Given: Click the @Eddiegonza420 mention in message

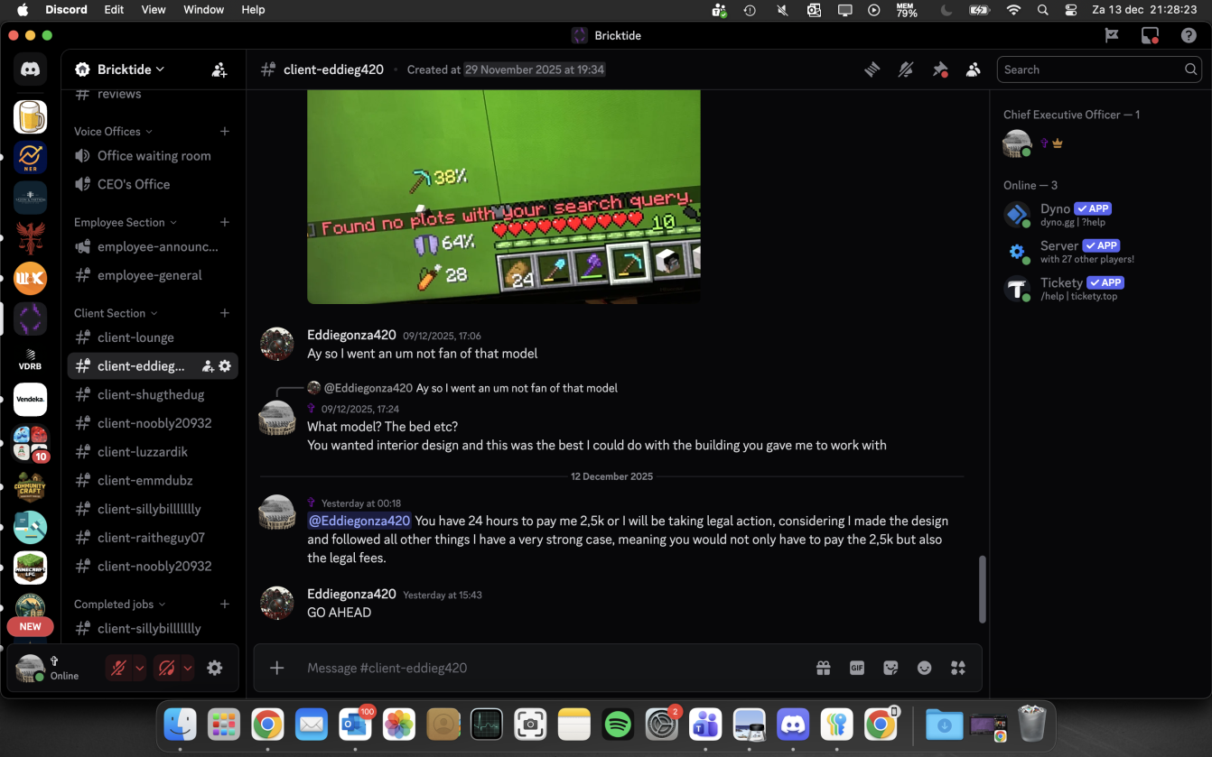Looking at the screenshot, I should 359,521.
